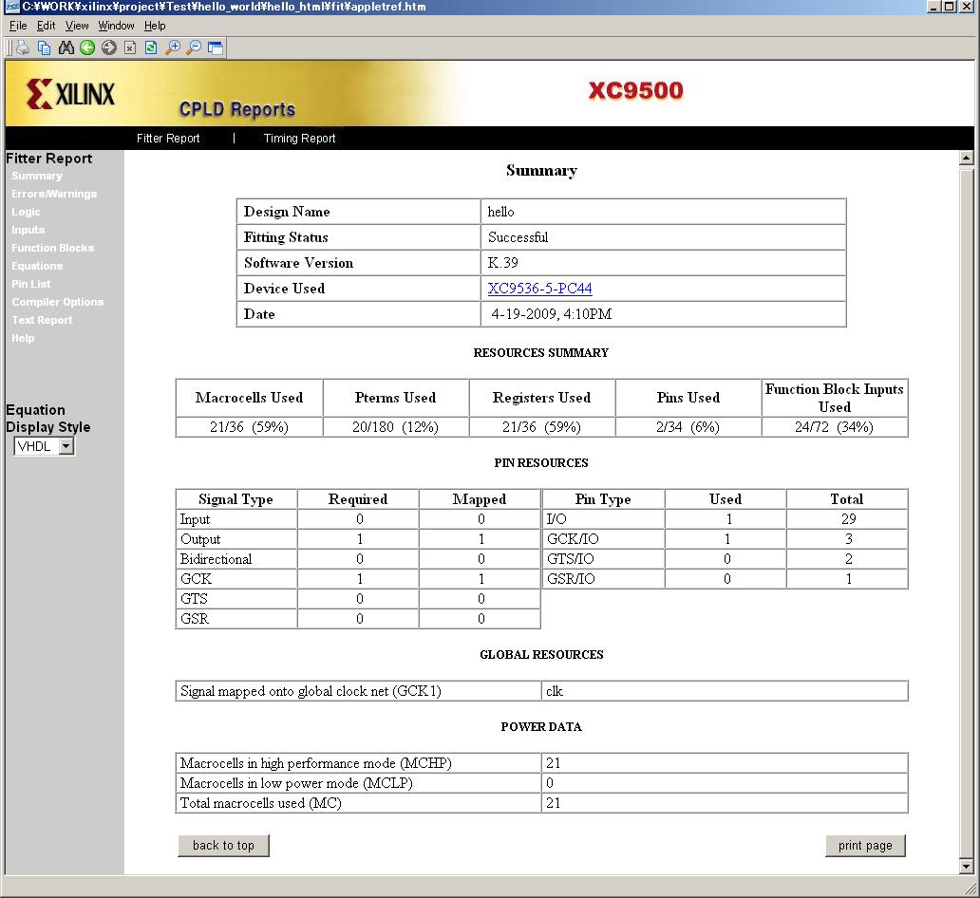Open the Inputs sidebar link

pyautogui.click(x=28, y=230)
